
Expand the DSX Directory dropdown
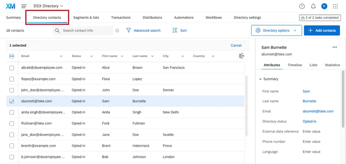(48, 6)
